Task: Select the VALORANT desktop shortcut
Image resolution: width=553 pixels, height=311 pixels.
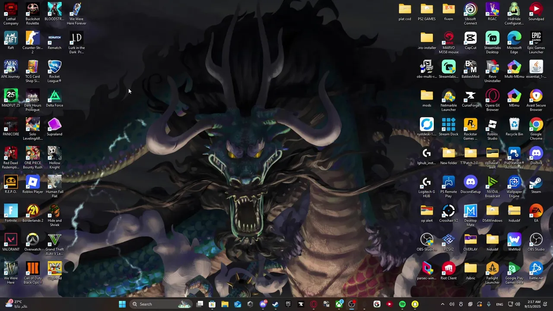Action: [x=11, y=243]
